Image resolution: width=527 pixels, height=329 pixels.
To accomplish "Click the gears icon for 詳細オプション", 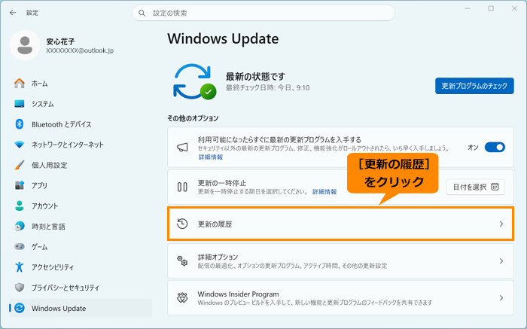I will click(x=182, y=260).
